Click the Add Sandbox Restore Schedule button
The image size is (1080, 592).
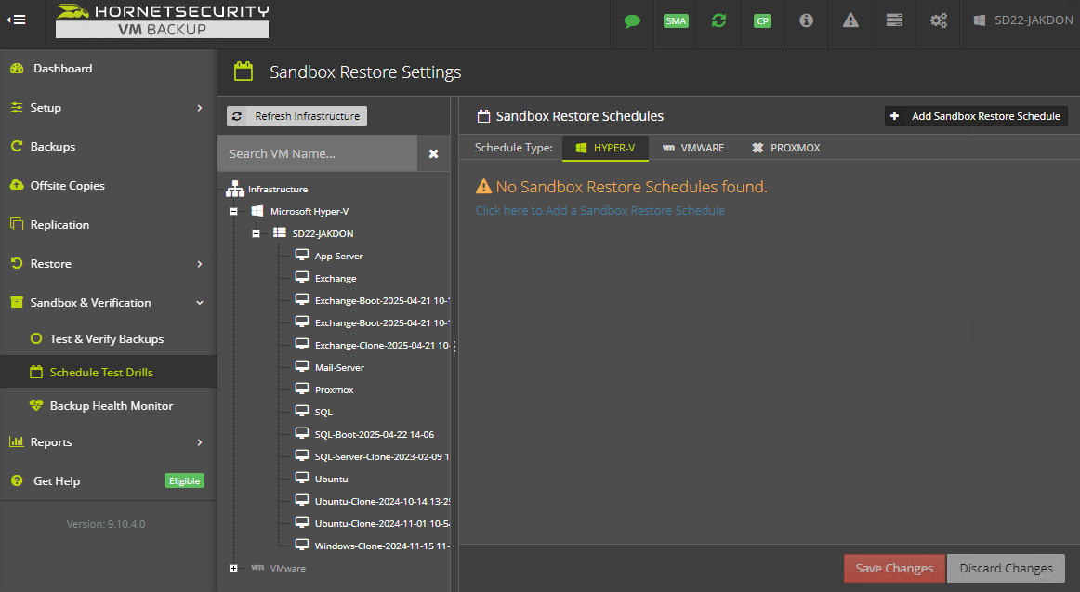(x=976, y=116)
